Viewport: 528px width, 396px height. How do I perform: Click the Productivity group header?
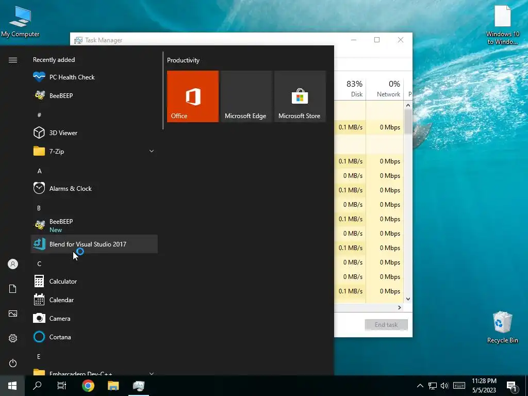click(x=183, y=60)
